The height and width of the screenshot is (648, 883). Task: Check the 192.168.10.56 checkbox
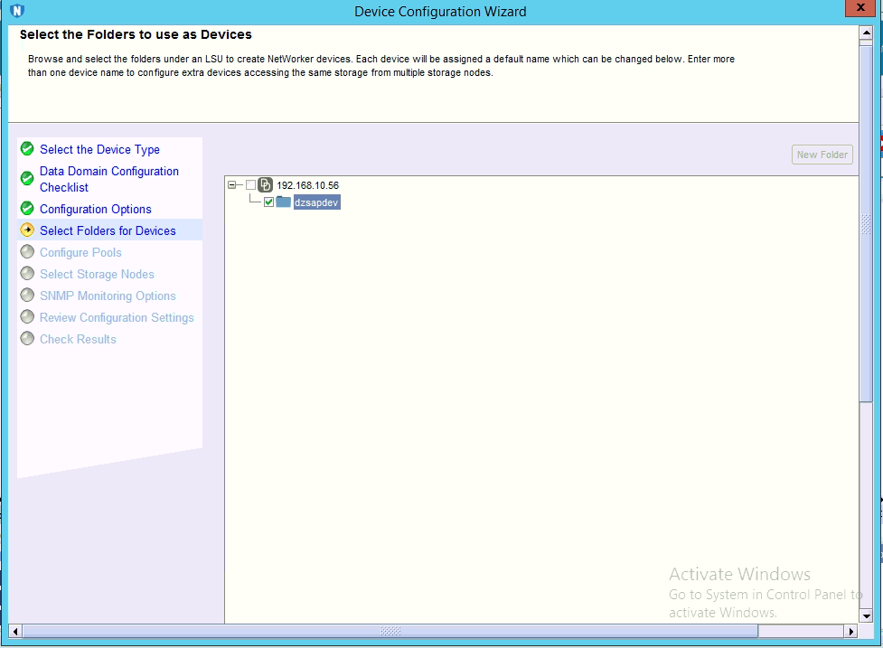coord(250,185)
